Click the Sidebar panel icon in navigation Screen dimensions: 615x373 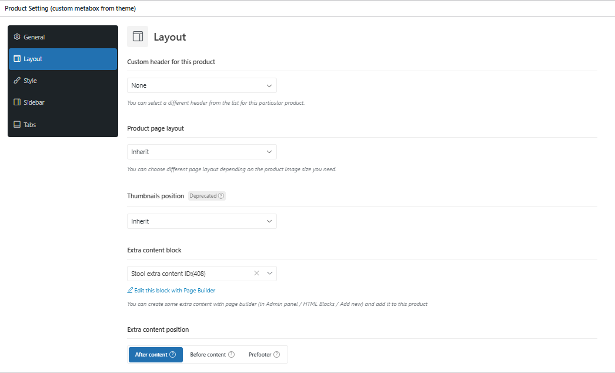17,102
